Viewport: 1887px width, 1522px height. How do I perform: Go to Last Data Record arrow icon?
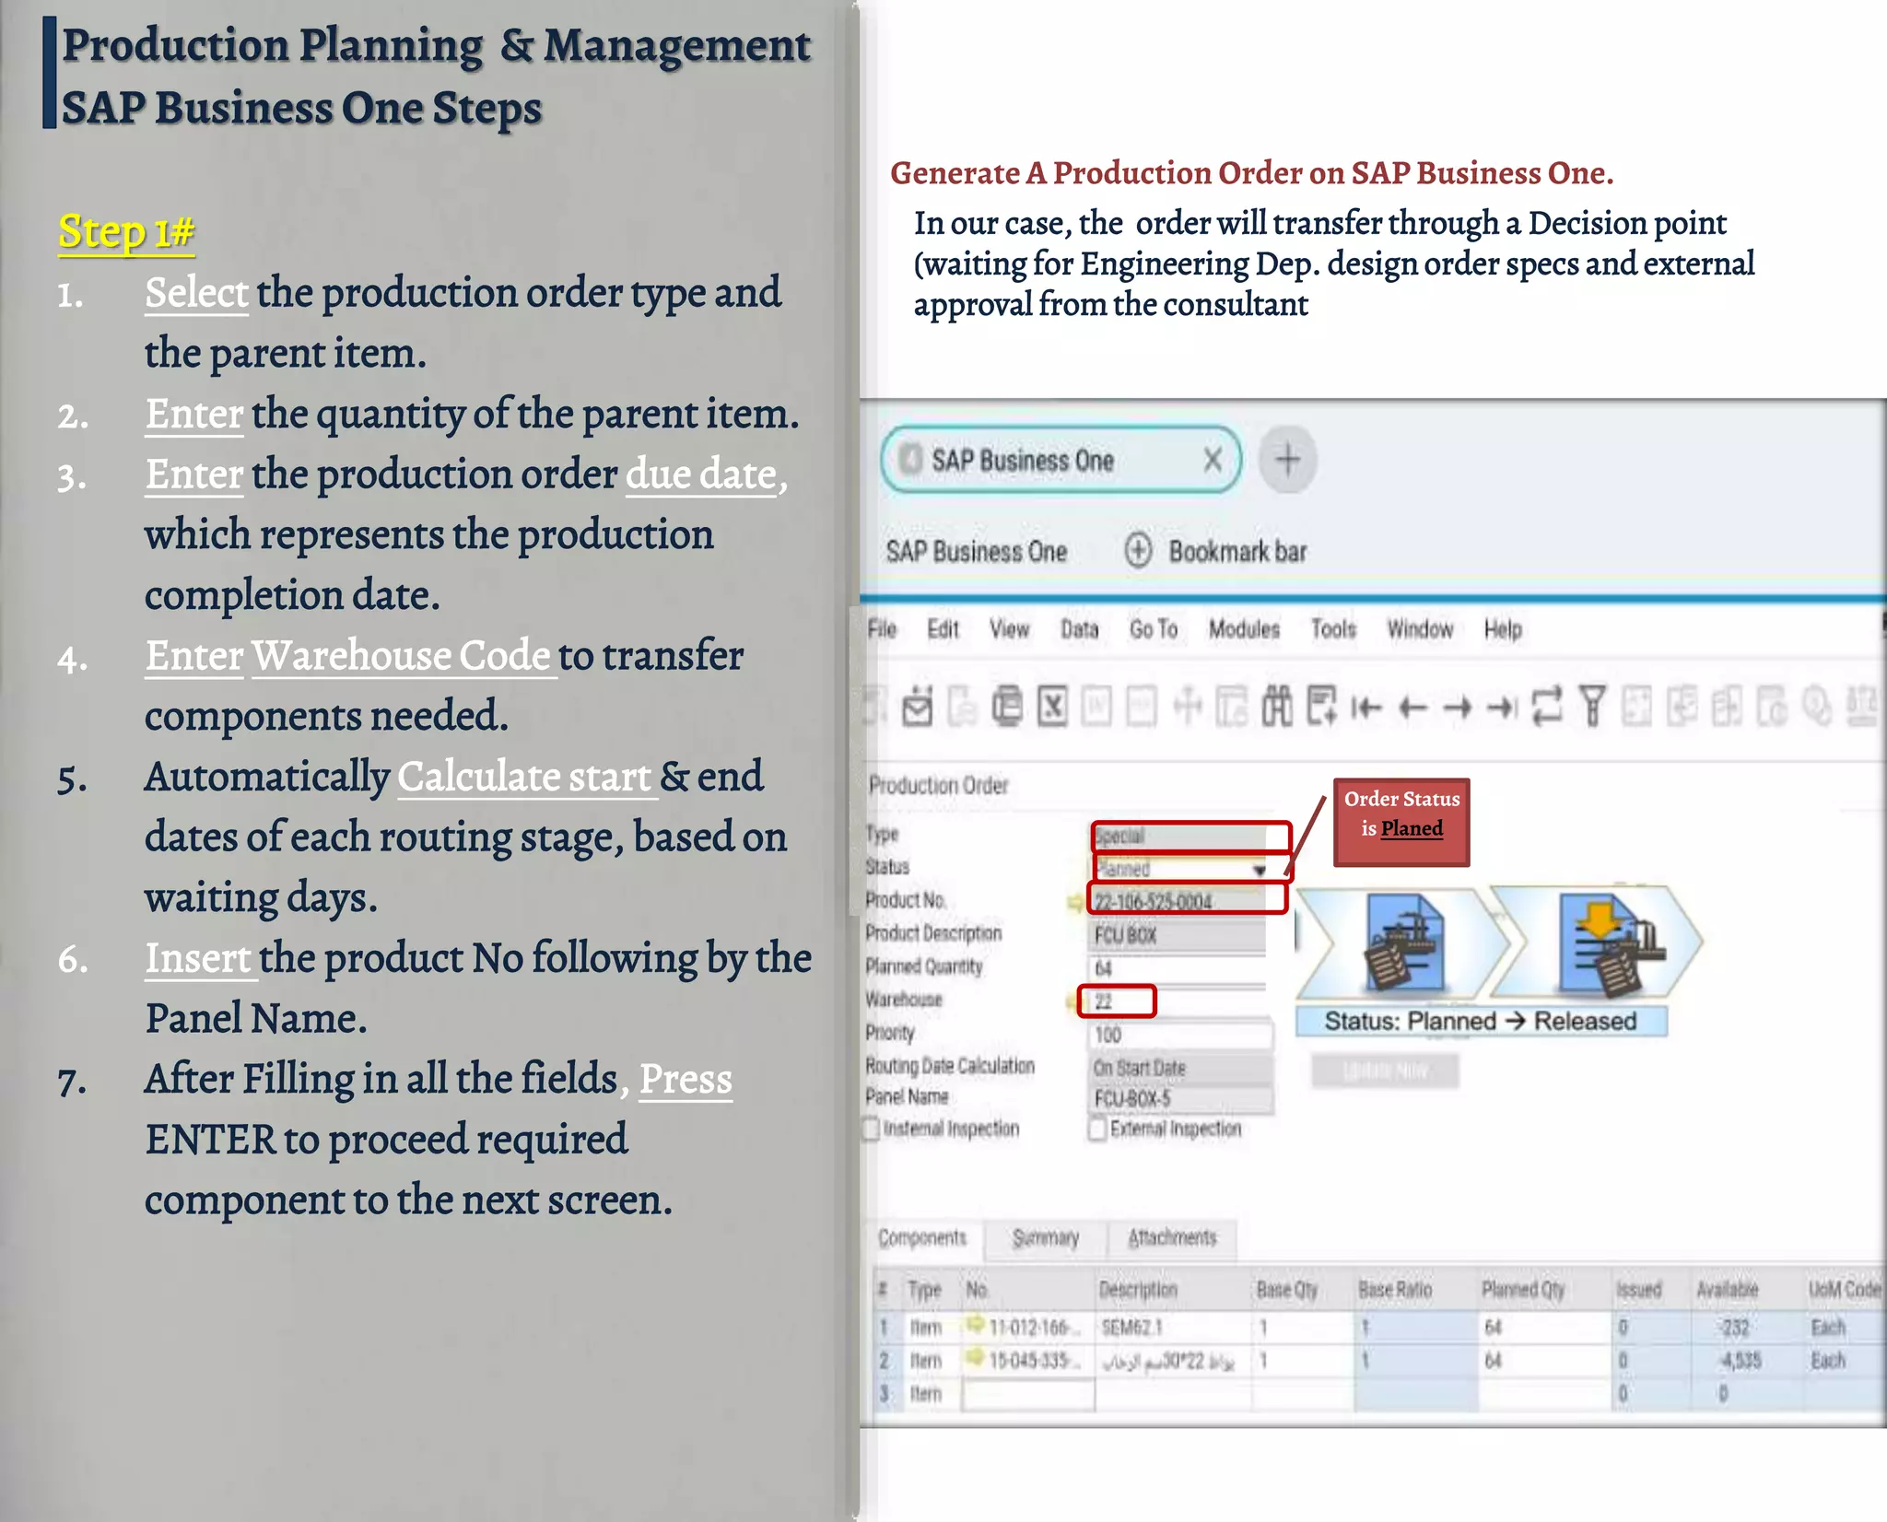1502,708
